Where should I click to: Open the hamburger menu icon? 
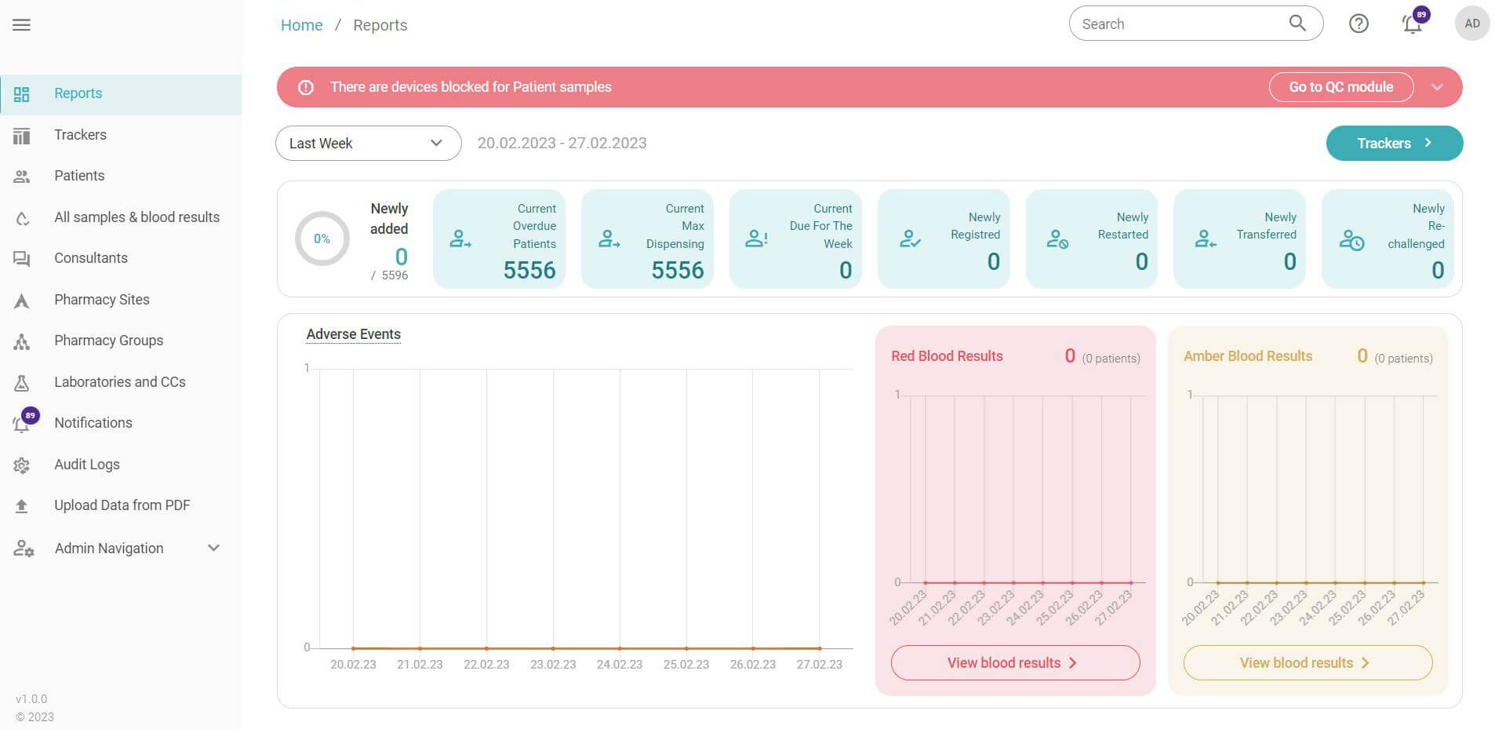(x=22, y=25)
